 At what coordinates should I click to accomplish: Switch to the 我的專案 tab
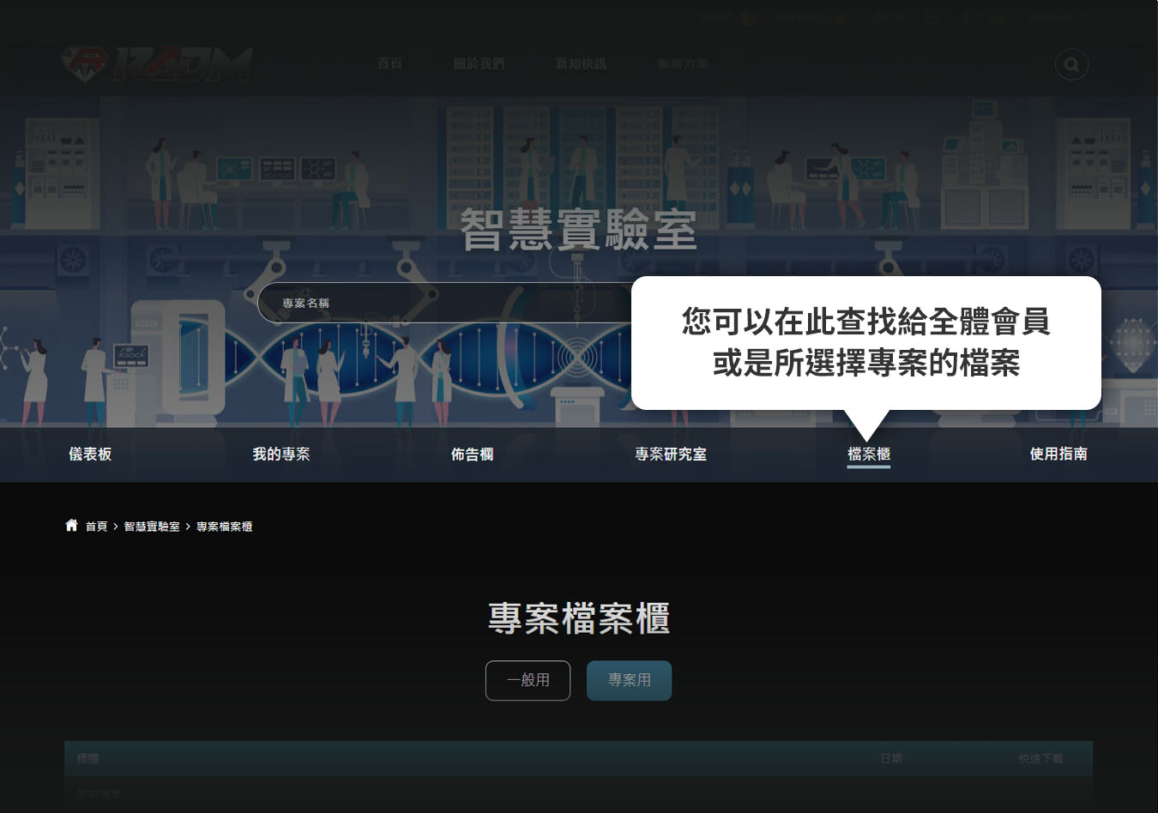point(281,454)
